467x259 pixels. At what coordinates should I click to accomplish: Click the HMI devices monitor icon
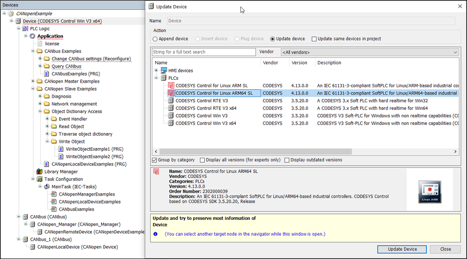(x=164, y=70)
